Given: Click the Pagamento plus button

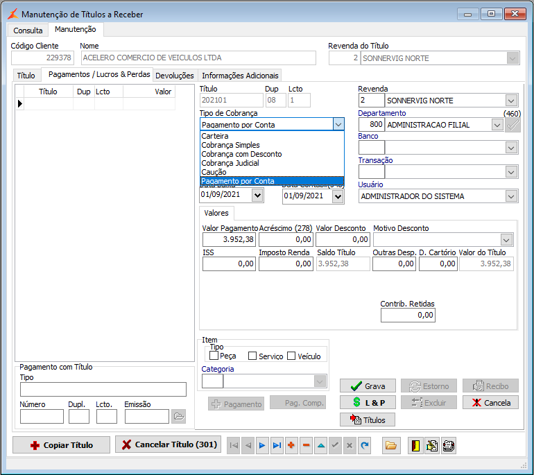Looking at the screenshot, I should tap(236, 404).
